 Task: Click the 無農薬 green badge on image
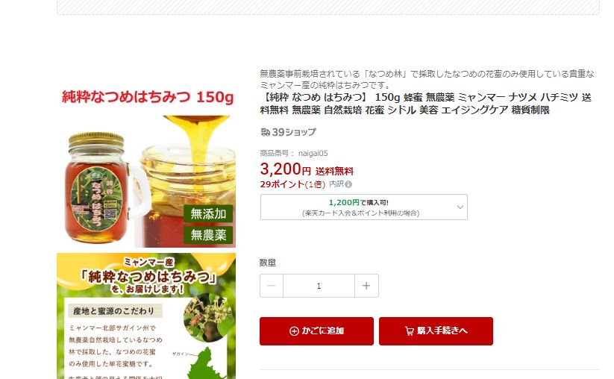(x=208, y=235)
